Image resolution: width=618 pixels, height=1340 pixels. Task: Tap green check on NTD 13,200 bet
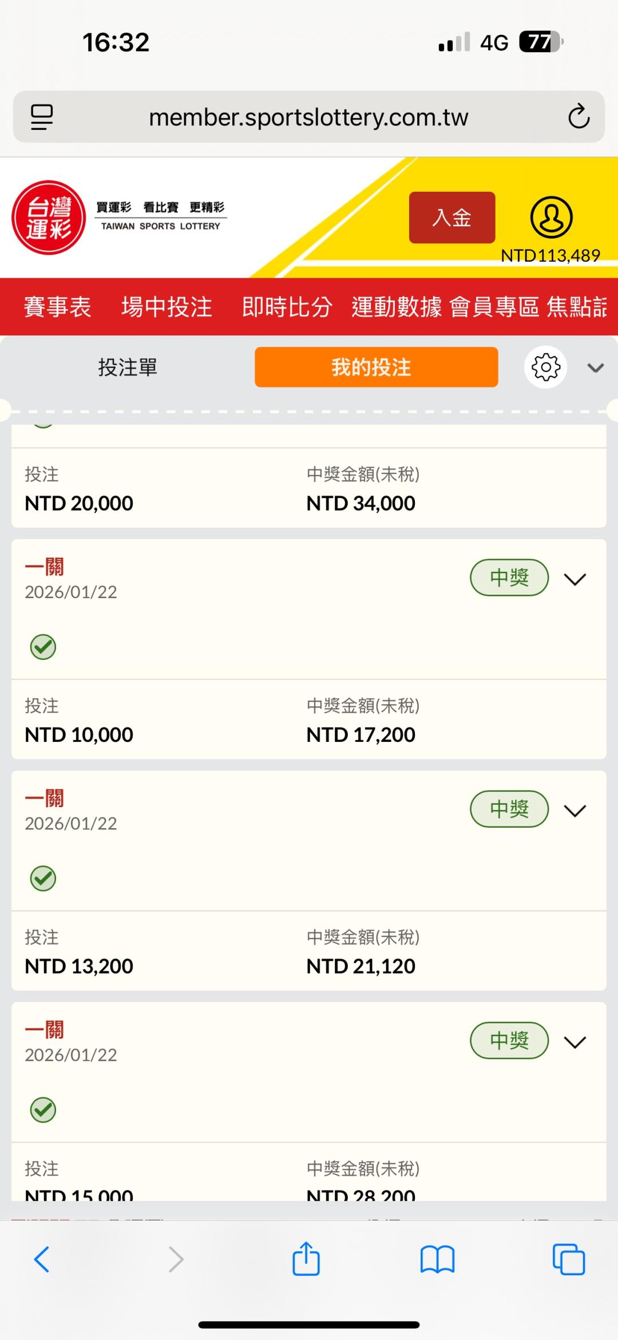pos(43,879)
